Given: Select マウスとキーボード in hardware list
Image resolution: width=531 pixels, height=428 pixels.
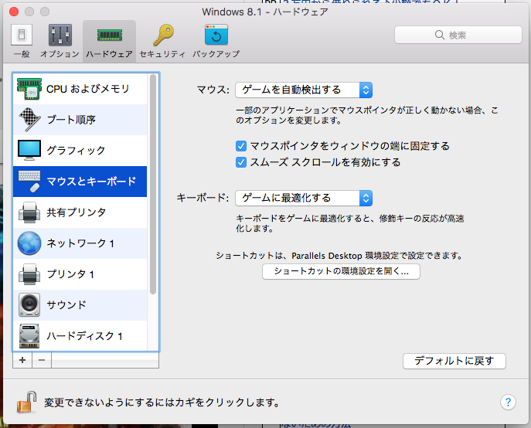Looking at the screenshot, I should (x=80, y=182).
